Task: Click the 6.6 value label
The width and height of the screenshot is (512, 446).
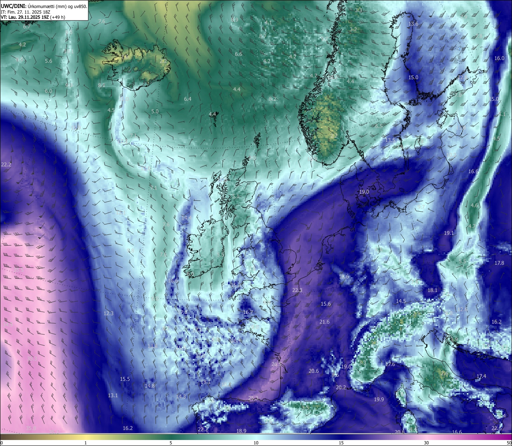Action: 238,54
